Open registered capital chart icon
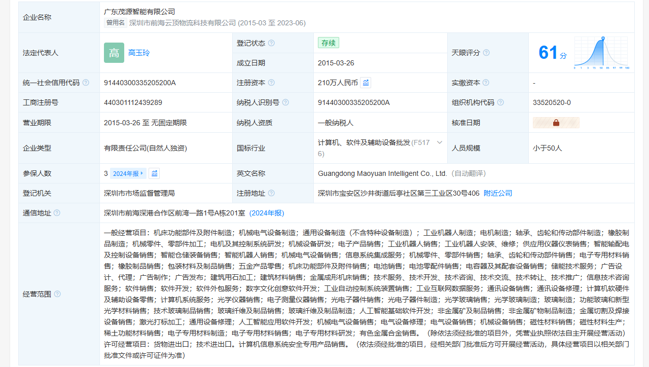The width and height of the screenshot is (649, 367). coord(366,83)
